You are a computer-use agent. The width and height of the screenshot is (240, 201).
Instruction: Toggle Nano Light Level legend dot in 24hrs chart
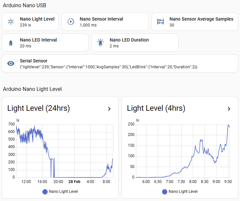pos(45,192)
